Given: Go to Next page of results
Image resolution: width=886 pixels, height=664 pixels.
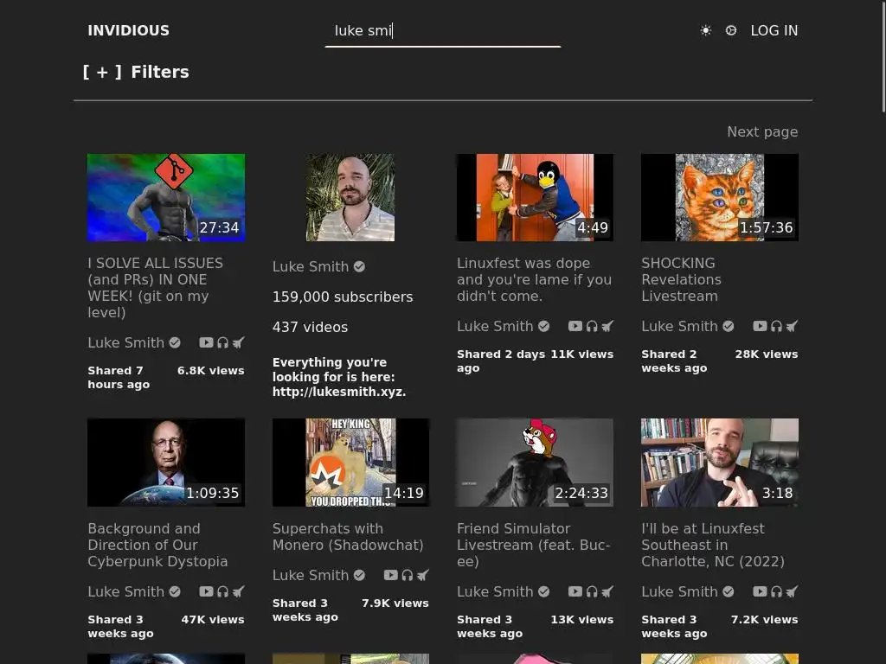Looking at the screenshot, I should tap(762, 131).
